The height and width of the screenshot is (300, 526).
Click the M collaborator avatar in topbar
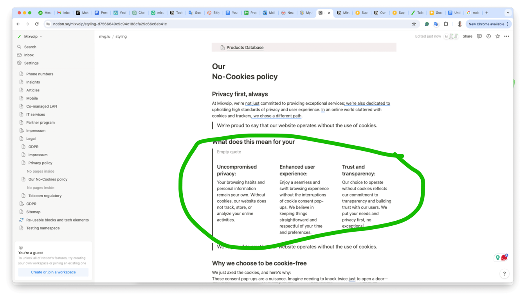447,36
